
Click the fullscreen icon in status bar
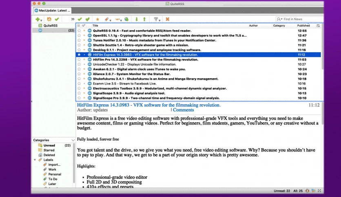[319, 191]
